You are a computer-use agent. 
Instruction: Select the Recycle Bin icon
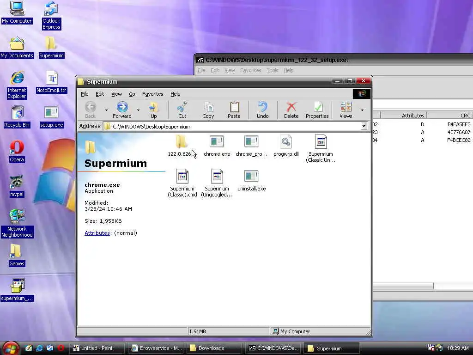point(17,117)
